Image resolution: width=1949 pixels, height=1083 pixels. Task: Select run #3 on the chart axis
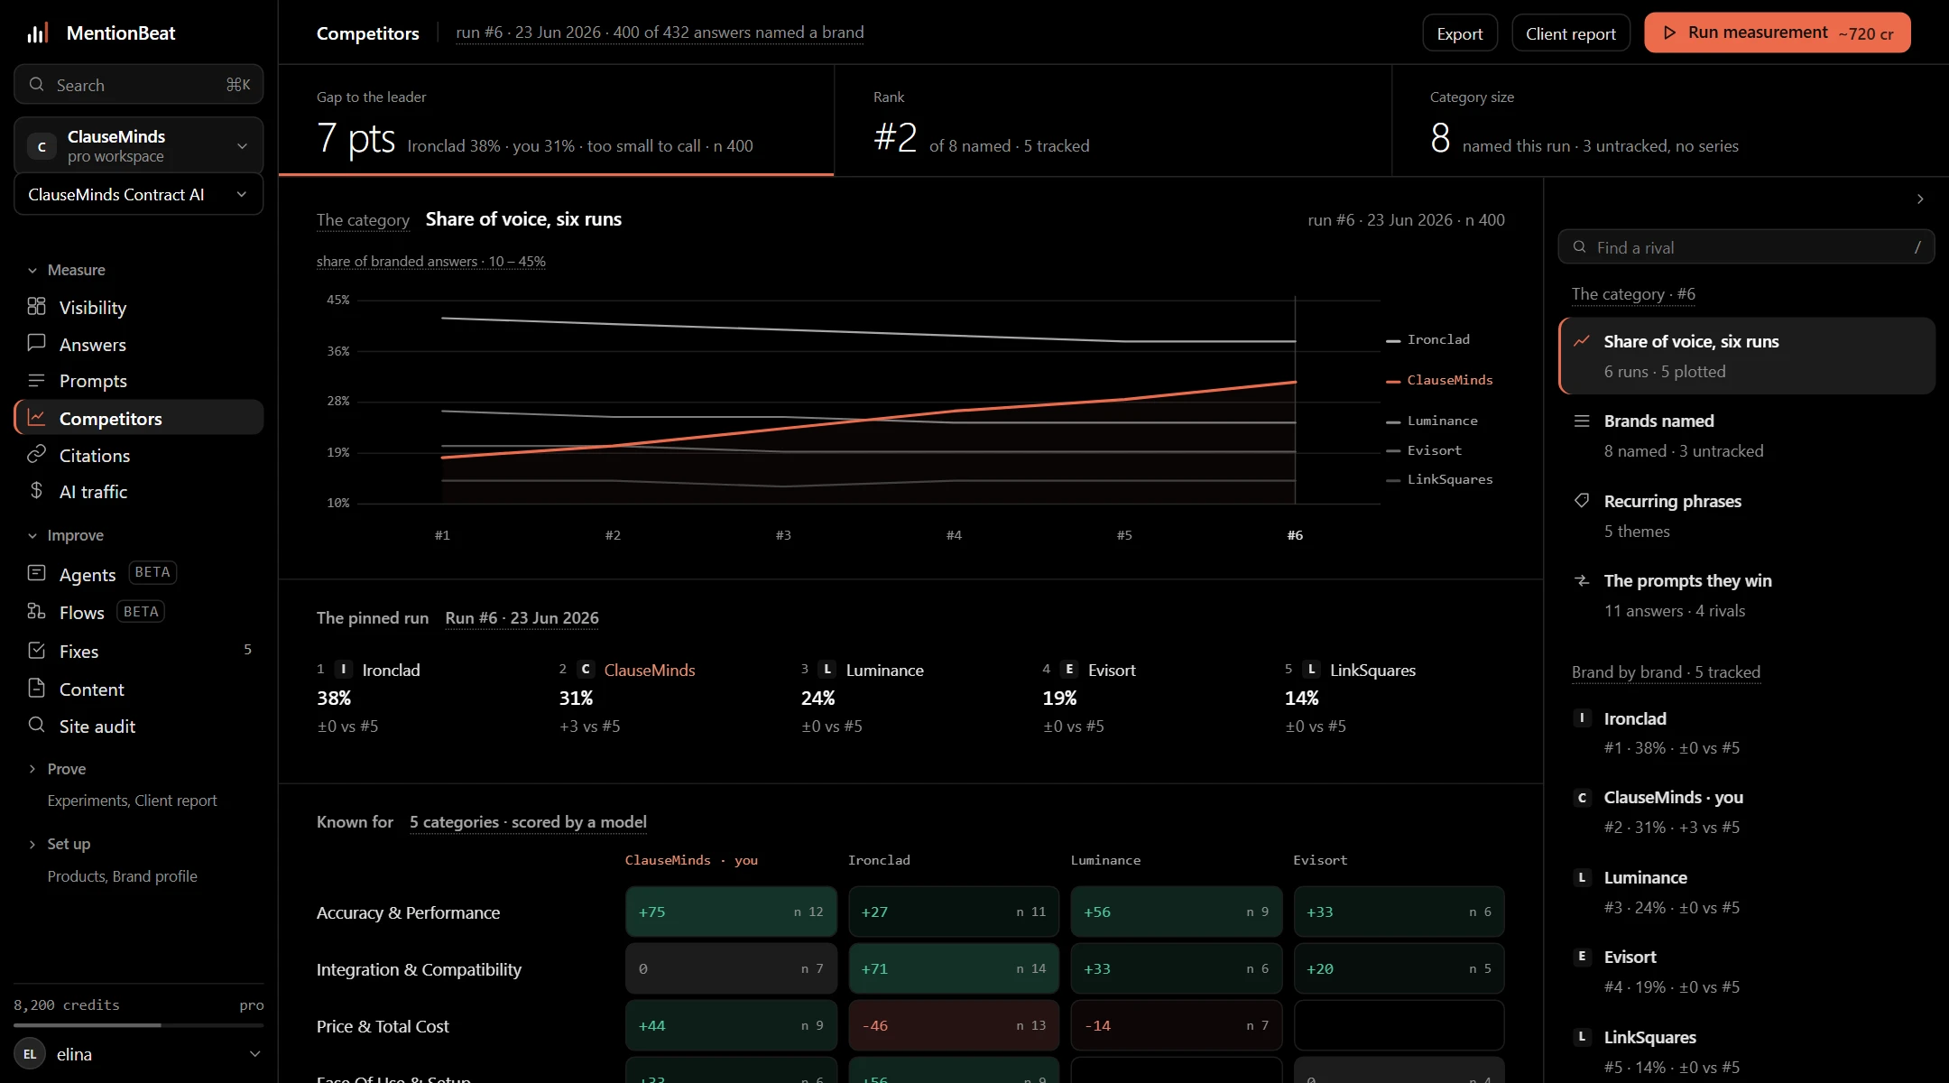click(x=783, y=535)
